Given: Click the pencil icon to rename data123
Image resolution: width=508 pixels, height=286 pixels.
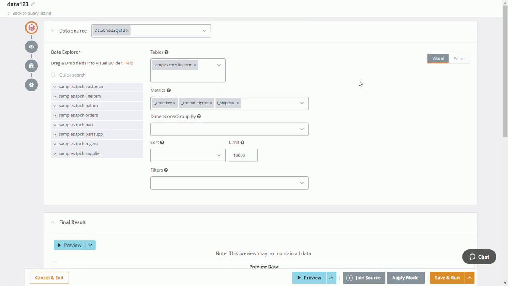Looking at the screenshot, I should coord(33,4).
